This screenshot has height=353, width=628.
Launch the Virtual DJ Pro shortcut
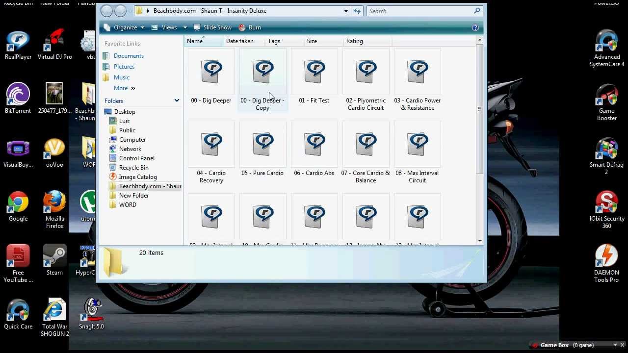tap(54, 45)
